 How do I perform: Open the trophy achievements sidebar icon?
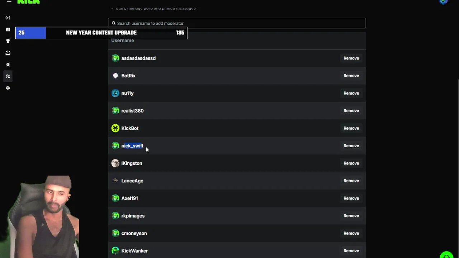click(8, 41)
